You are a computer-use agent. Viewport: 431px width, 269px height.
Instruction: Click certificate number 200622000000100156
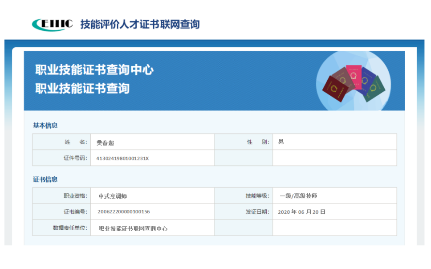tap(124, 212)
